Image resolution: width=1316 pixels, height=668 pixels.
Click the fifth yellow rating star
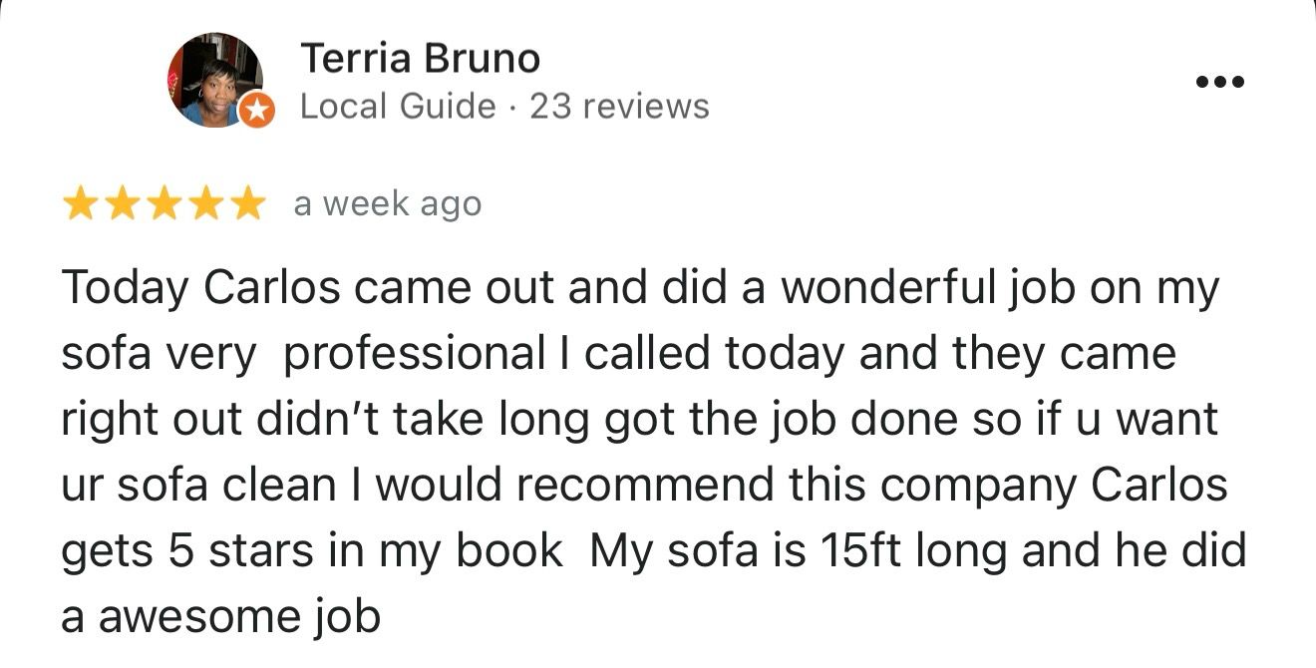(x=247, y=205)
